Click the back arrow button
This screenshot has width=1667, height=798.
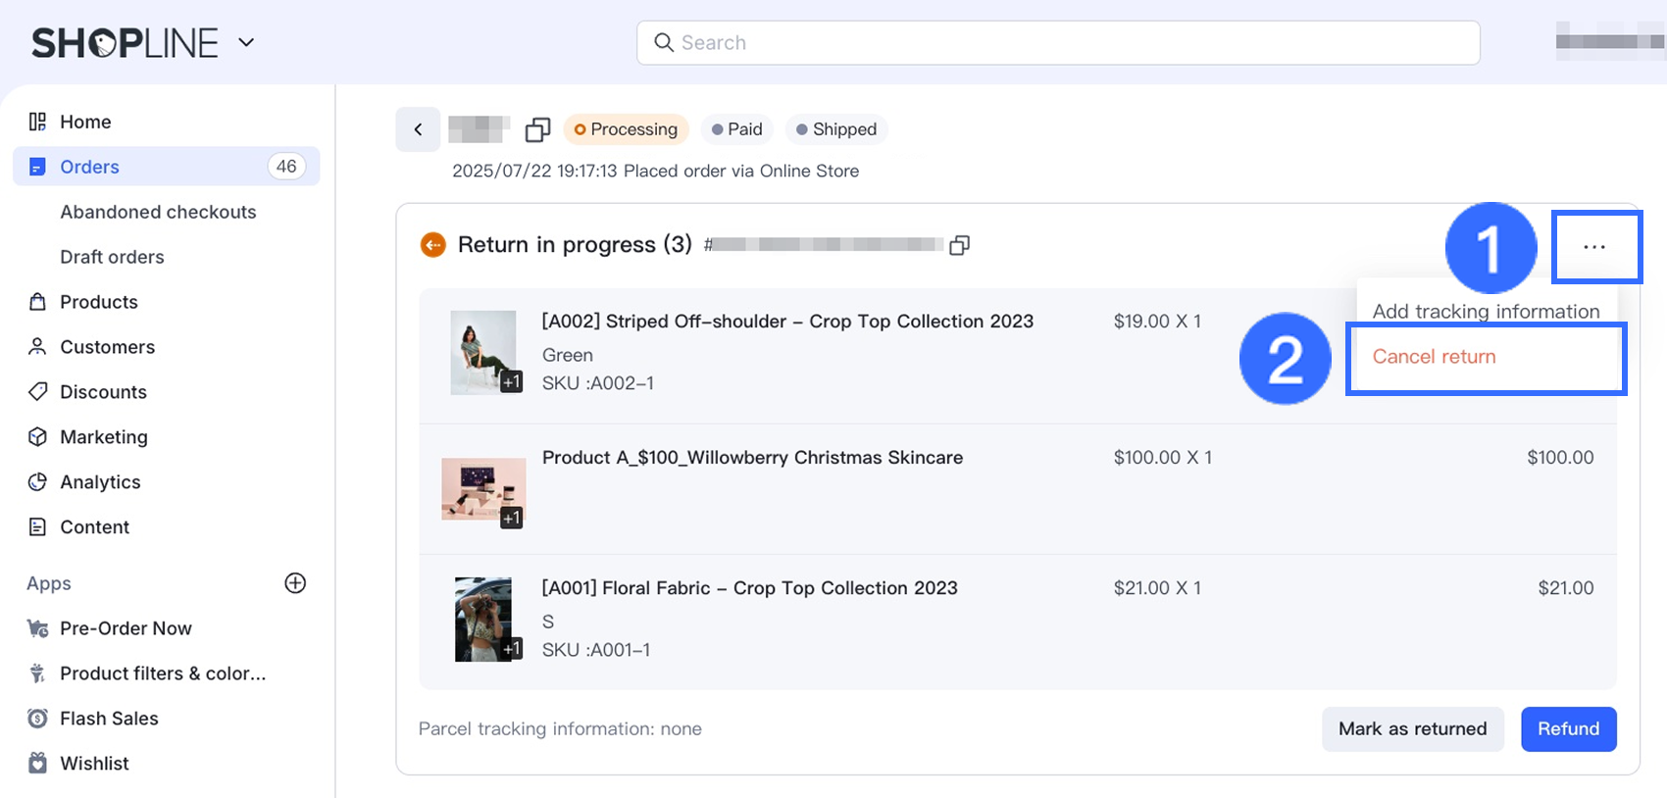click(418, 129)
